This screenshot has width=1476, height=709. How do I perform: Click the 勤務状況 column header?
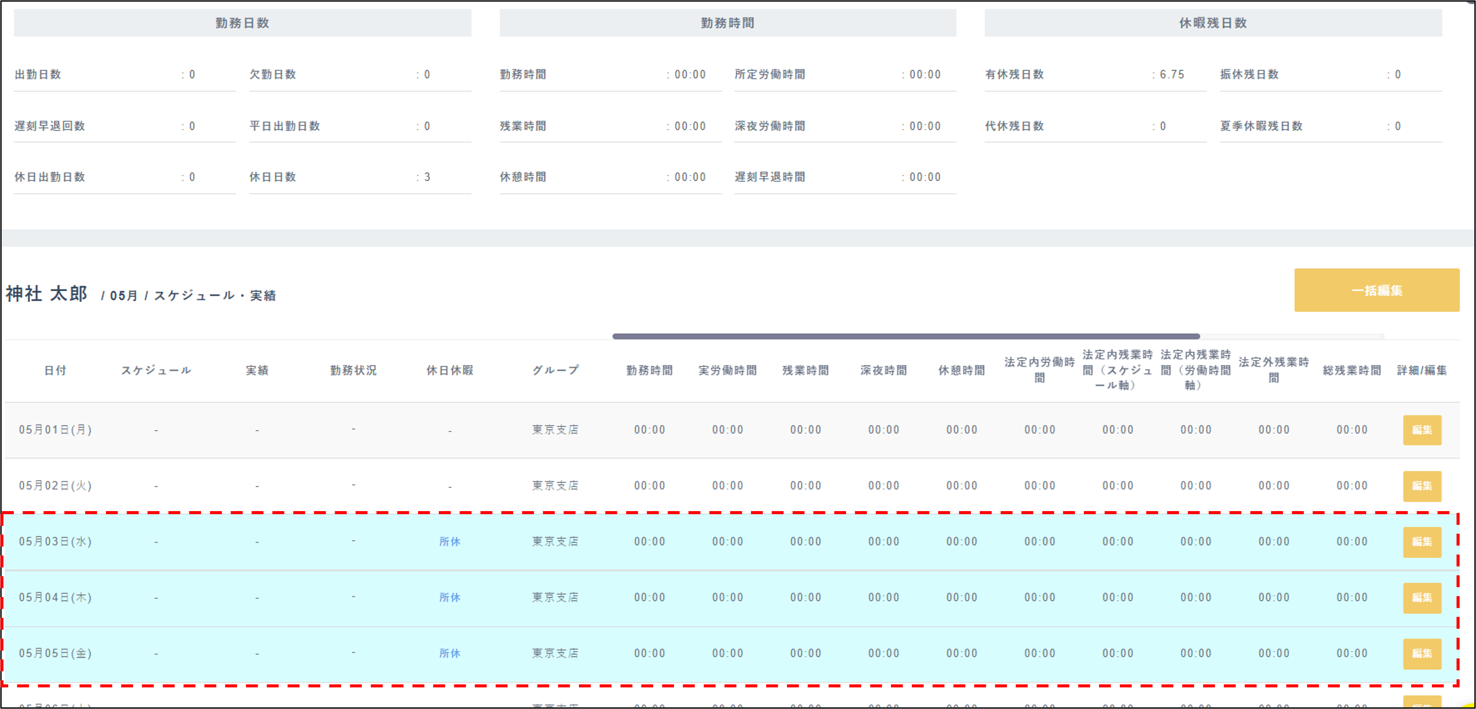(354, 371)
